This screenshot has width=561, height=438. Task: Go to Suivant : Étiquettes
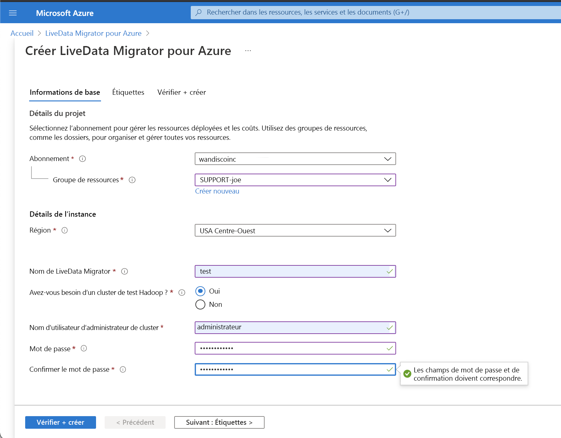pos(219,422)
